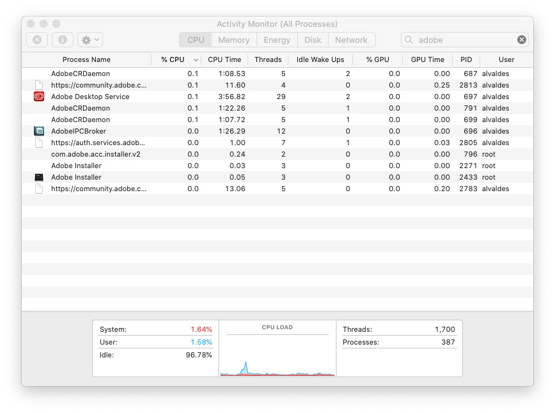555x413 pixels.
Task: Click GPU Time value 0.03
Action: click(442, 143)
